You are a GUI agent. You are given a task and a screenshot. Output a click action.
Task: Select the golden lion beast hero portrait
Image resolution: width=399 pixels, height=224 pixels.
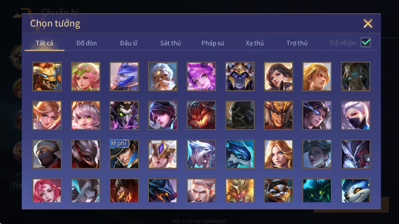[47, 76]
